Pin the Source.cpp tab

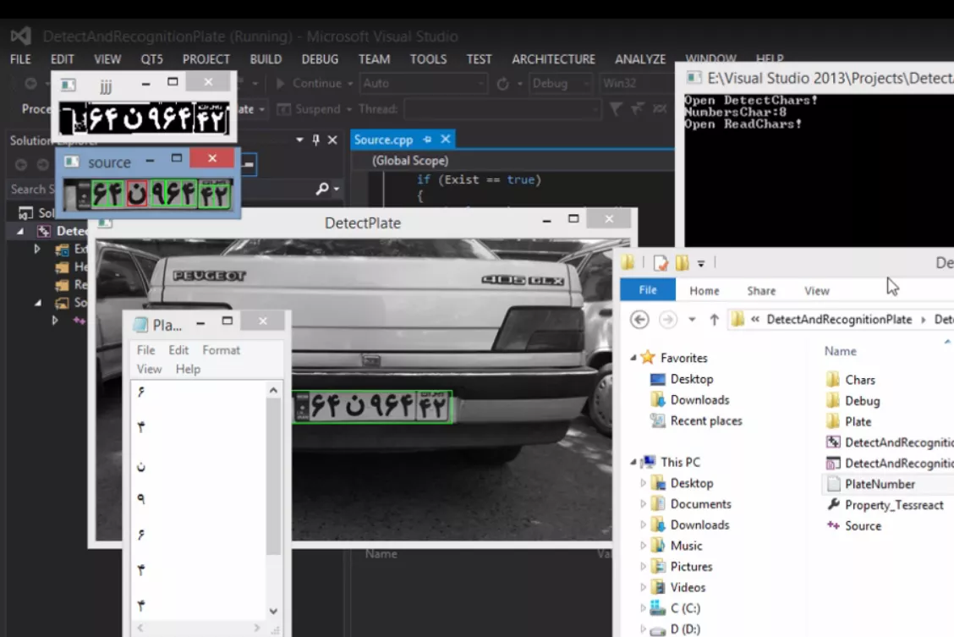428,140
